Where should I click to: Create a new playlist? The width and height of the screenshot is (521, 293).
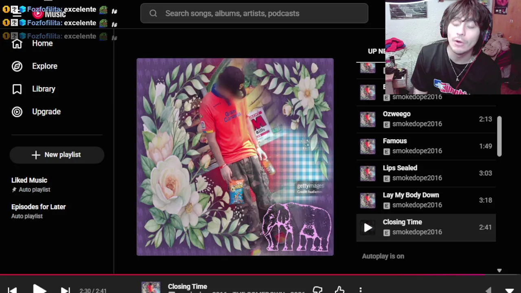57,155
